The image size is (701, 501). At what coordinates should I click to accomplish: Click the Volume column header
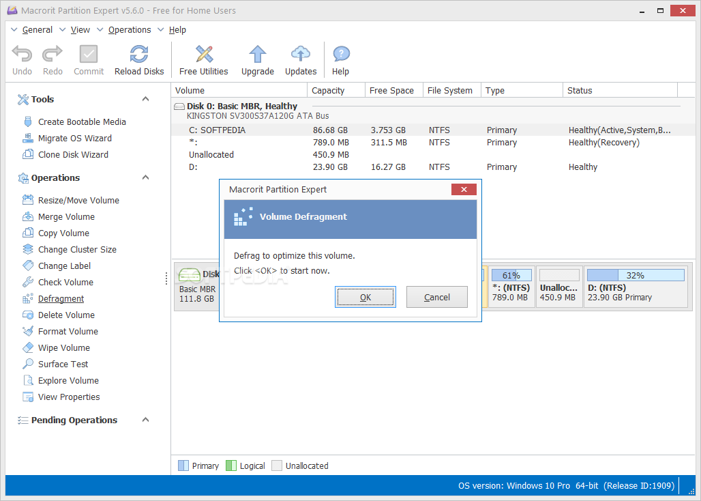[239, 90]
